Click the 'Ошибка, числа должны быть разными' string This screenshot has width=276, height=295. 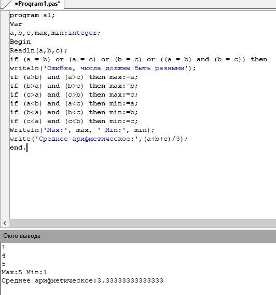pyautogui.click(x=116, y=68)
